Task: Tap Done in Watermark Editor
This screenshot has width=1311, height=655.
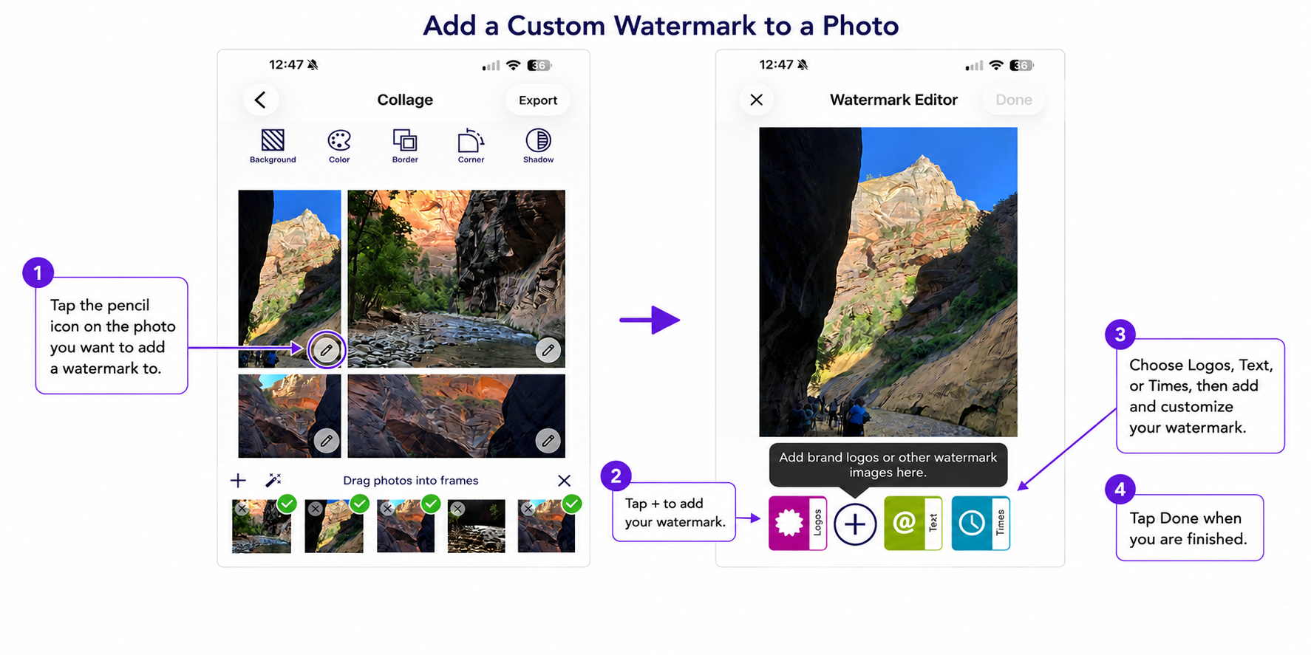Action: (1014, 100)
